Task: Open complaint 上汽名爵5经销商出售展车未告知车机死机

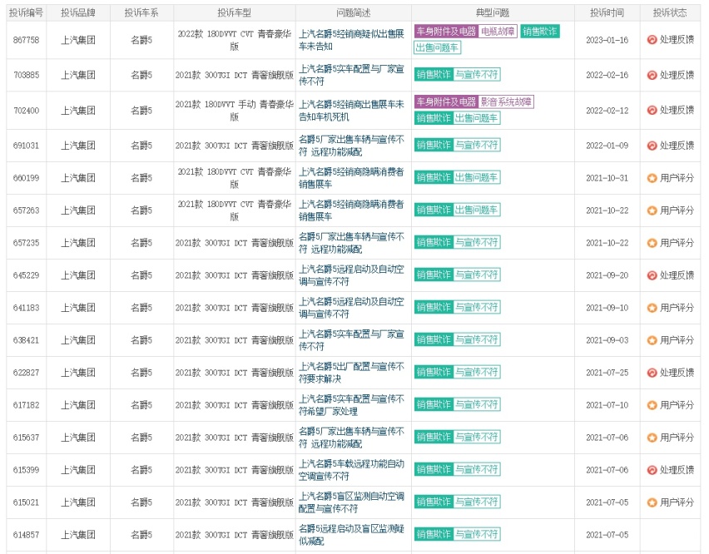Action: coord(351,111)
